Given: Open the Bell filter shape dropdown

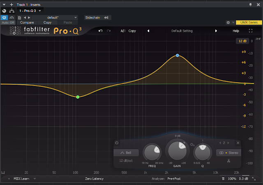Looking at the screenshot, I should 126,153.
